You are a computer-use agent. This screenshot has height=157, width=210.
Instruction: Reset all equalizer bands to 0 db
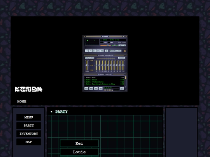92,65
